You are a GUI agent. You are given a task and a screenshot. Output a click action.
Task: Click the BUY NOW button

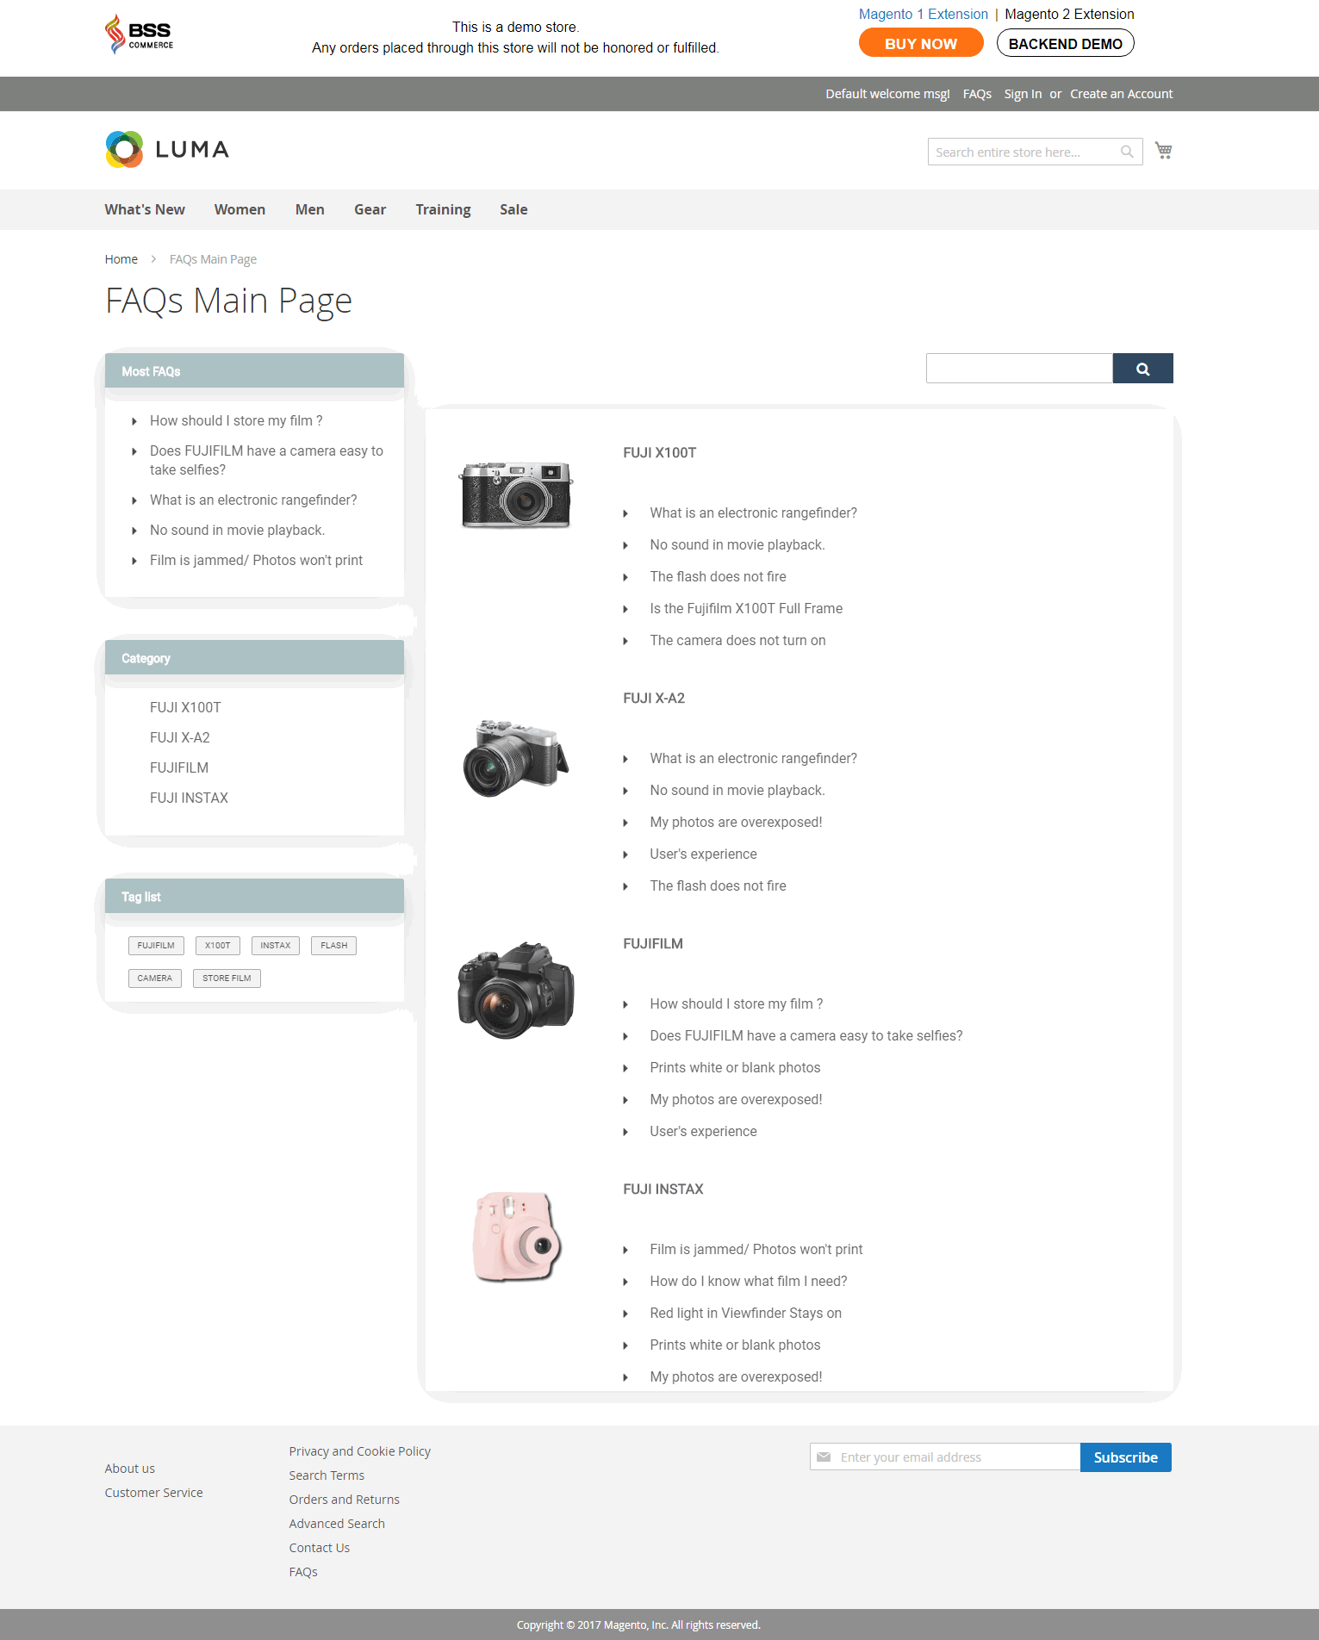point(921,43)
